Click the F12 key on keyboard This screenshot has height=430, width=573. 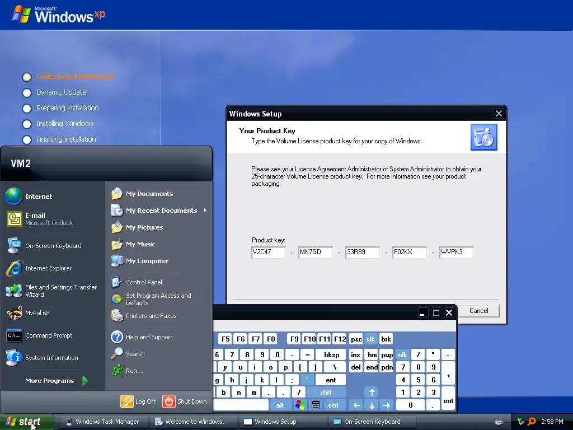coord(340,339)
